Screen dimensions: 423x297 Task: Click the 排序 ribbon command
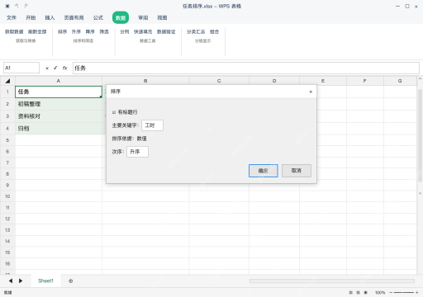click(62, 32)
